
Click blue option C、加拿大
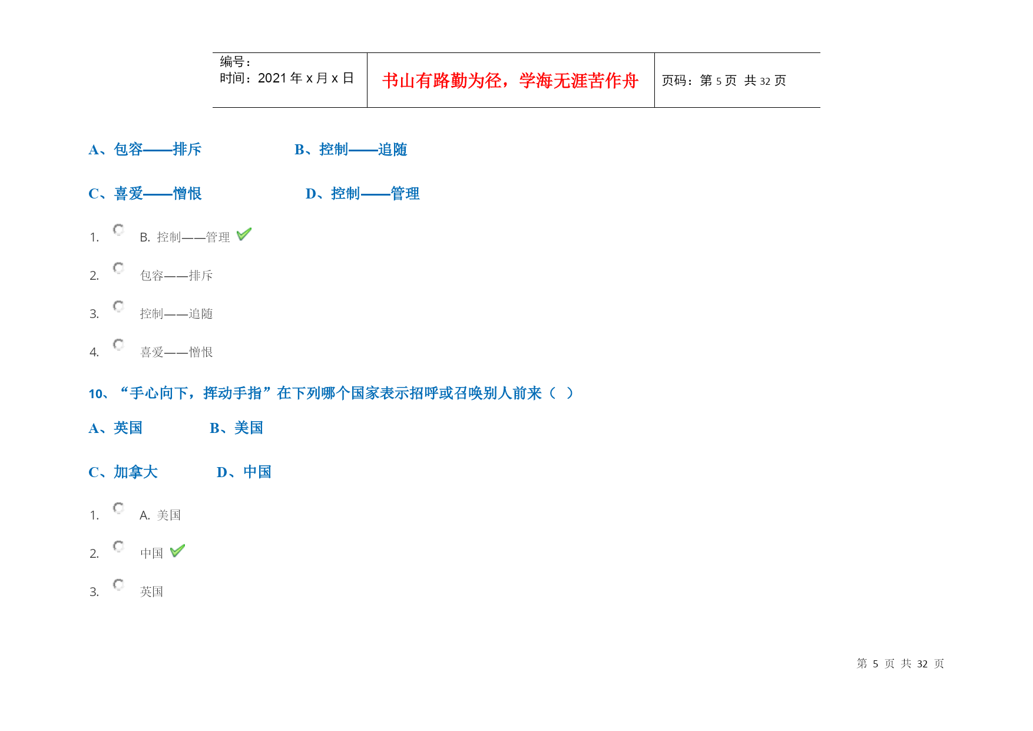pos(123,472)
